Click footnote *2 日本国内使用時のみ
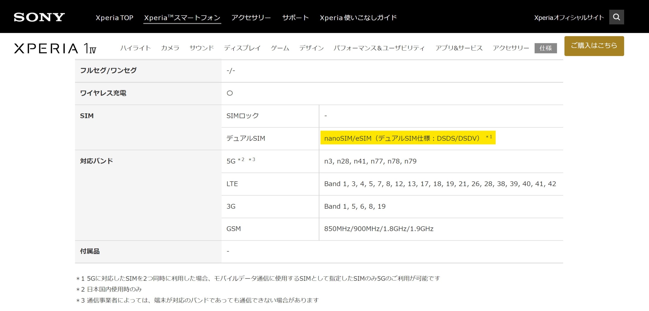This screenshot has height=311, width=649. tap(109, 289)
